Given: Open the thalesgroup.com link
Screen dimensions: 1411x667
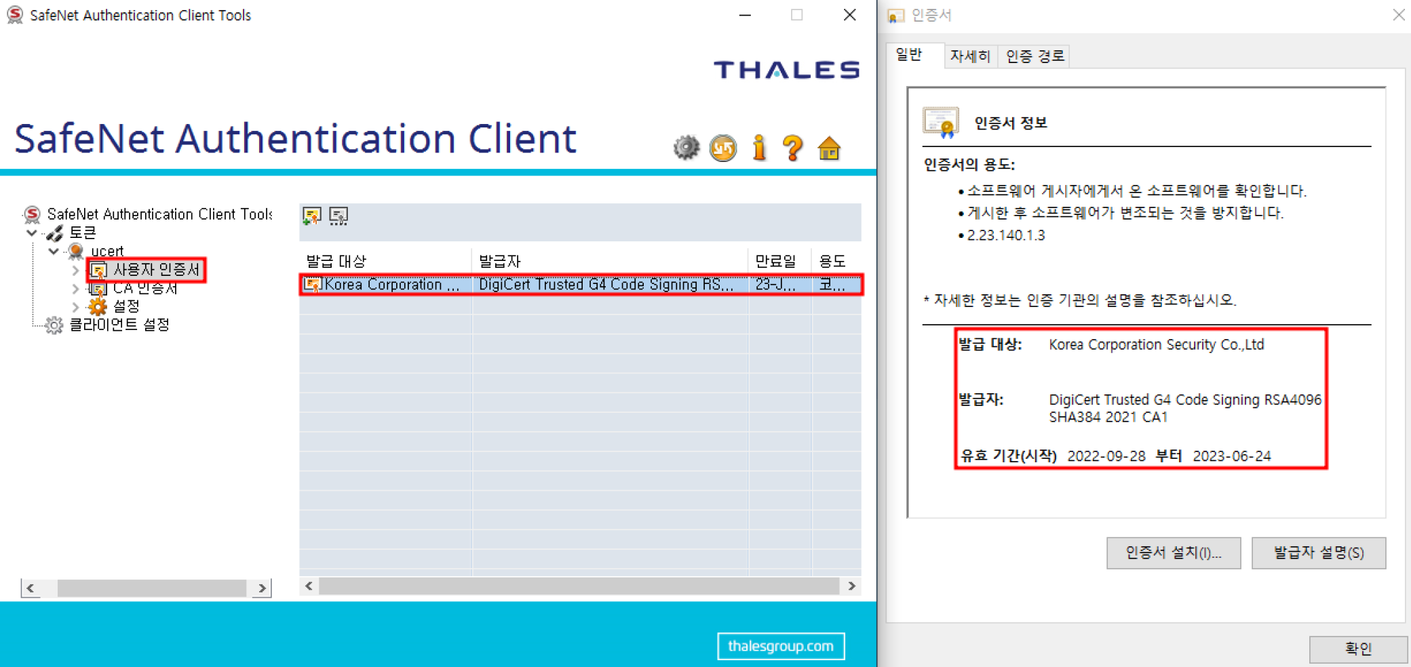Looking at the screenshot, I should pos(780,646).
